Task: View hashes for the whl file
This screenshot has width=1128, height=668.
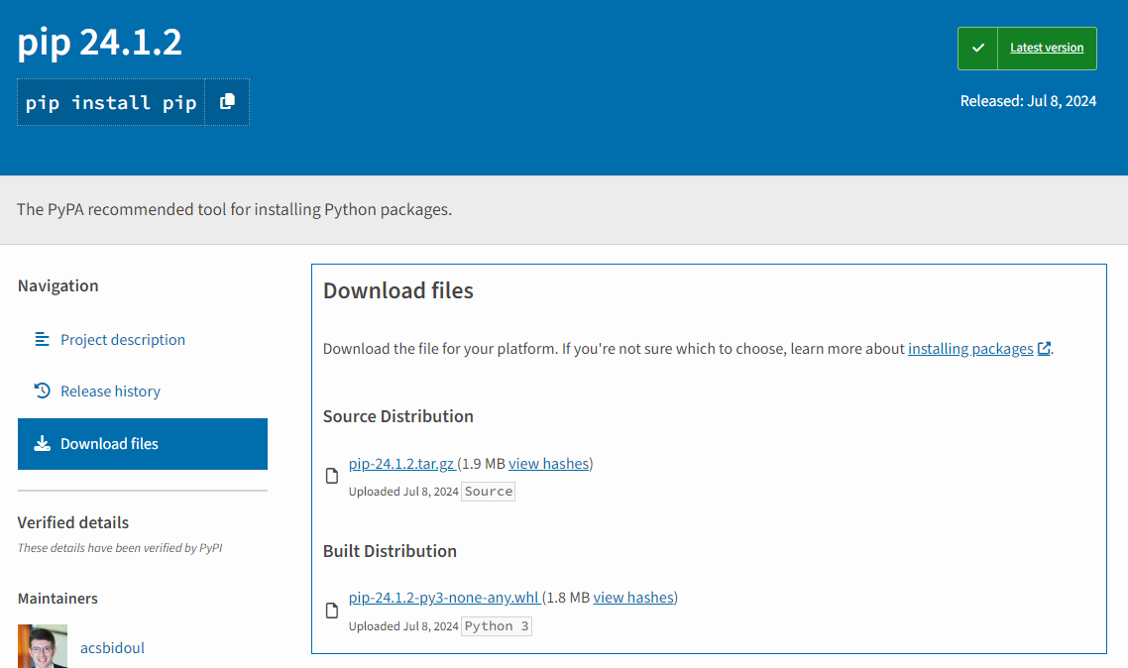Action: click(x=633, y=598)
